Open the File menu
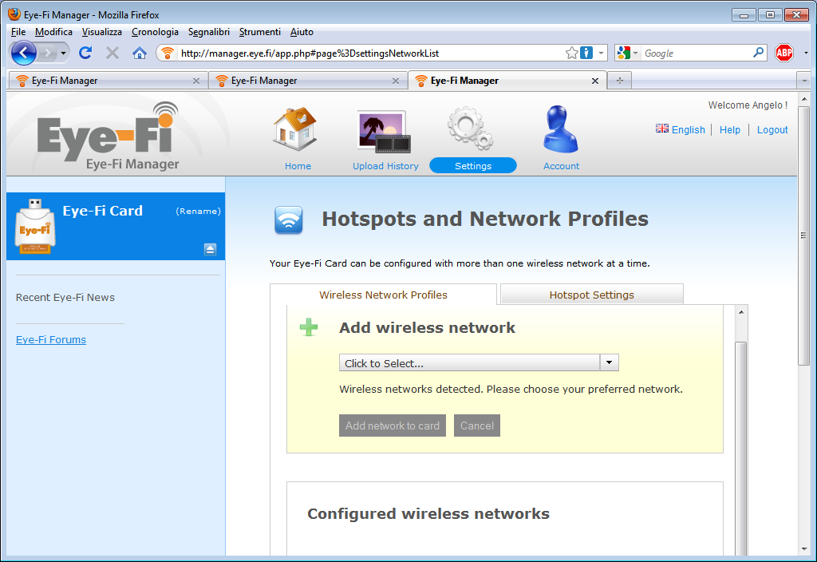The height and width of the screenshot is (562, 817). point(18,32)
